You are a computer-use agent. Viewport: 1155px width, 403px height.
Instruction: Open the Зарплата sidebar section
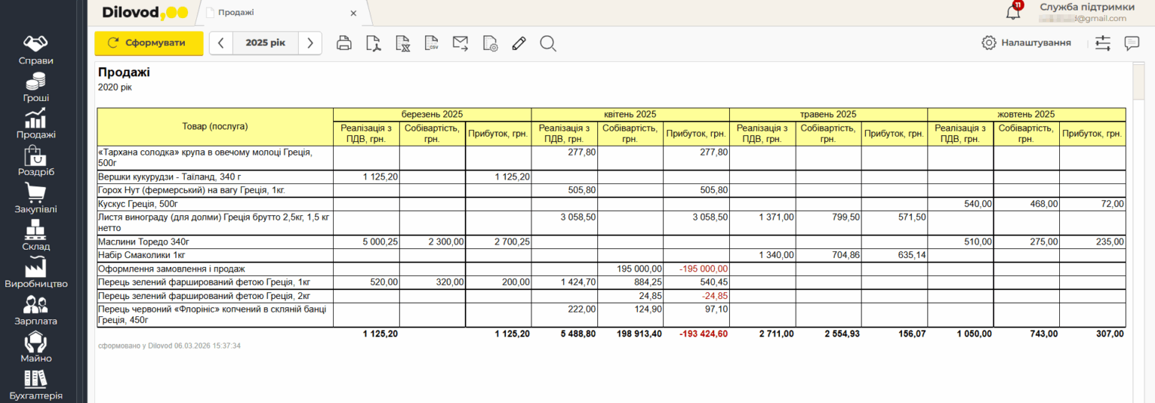click(36, 311)
